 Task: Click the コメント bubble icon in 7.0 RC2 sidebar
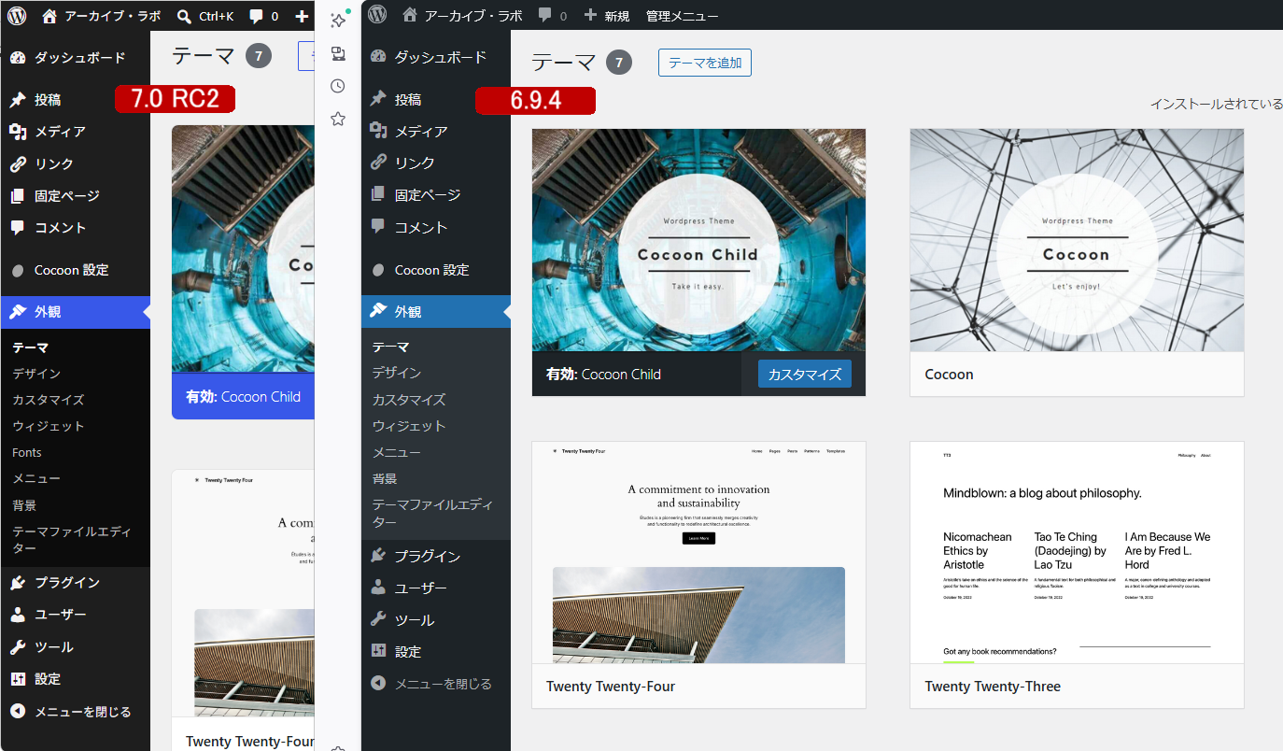(x=17, y=228)
